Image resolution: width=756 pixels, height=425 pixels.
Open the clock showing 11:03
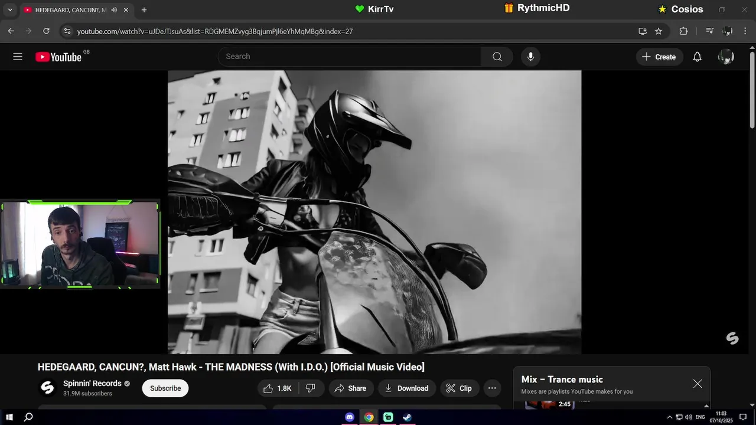(721, 417)
